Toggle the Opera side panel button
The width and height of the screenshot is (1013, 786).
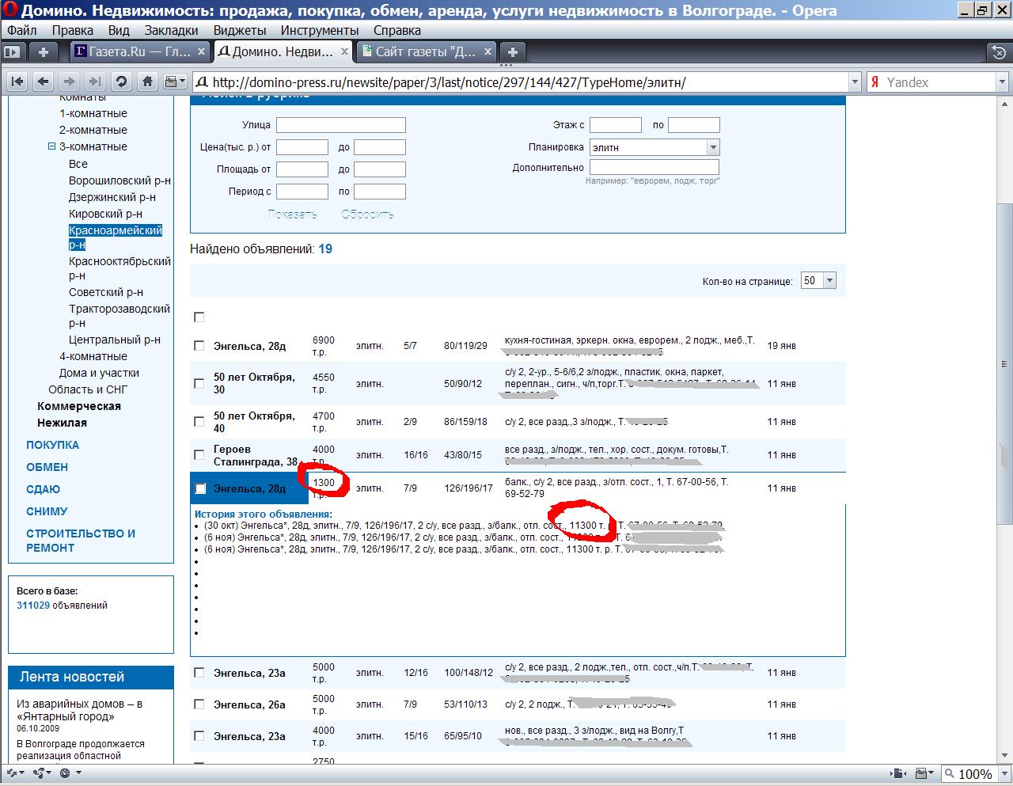[12, 52]
